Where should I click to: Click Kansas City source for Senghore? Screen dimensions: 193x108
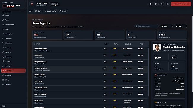click(127, 49)
